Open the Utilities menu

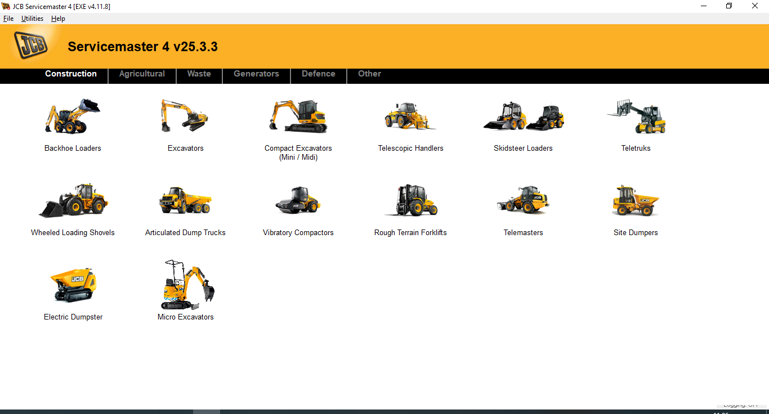click(x=33, y=19)
